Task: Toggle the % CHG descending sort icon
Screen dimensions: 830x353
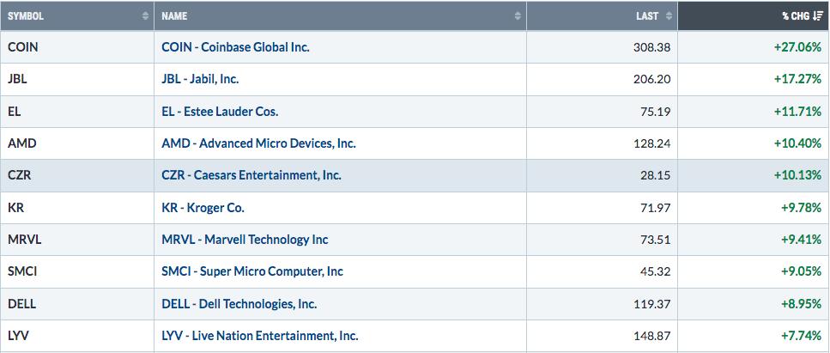Action: pos(818,16)
